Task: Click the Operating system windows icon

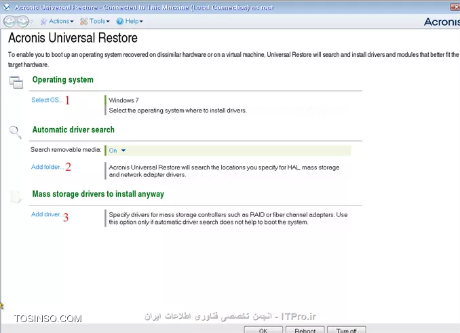Action: coord(16,82)
